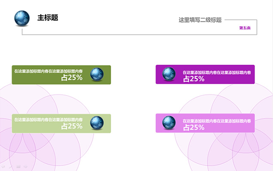273x171 pixels.
Task: Open the slideshow menu icon
Action: point(18,167)
